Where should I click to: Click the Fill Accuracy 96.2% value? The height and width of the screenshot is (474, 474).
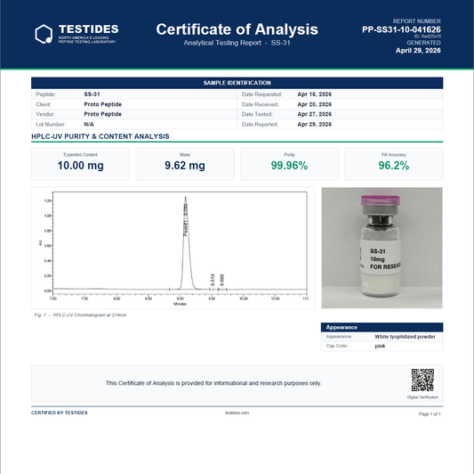click(x=394, y=166)
